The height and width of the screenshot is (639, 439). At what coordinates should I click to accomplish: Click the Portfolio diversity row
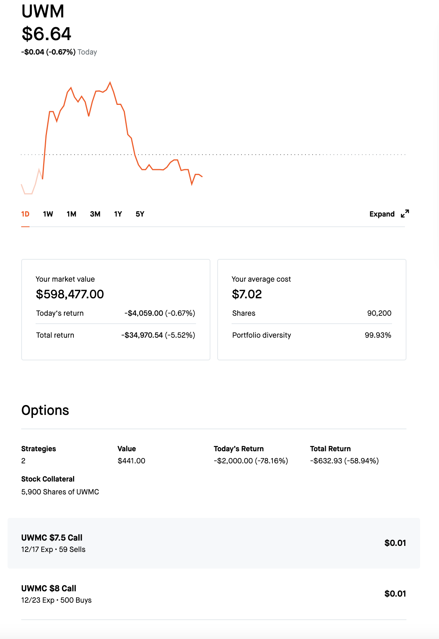point(312,335)
